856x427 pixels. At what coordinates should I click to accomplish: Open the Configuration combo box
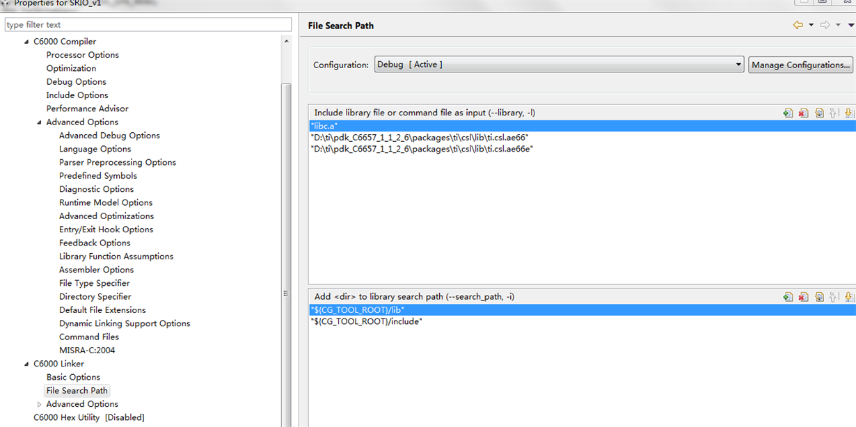point(560,65)
